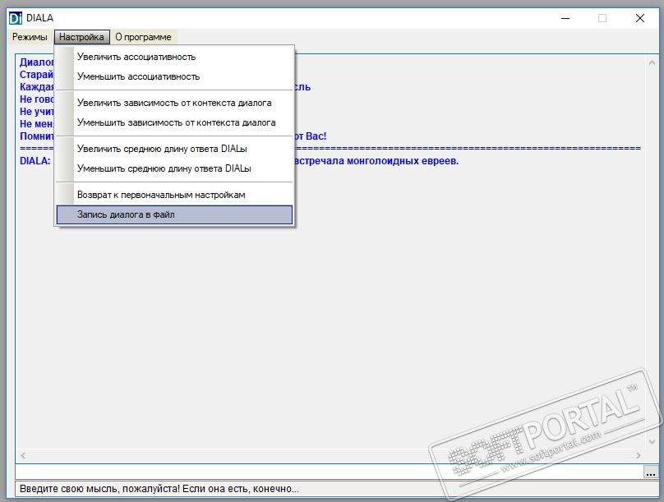Open the Режимы menu
Image resolution: width=664 pixels, height=502 pixels.
click(30, 37)
